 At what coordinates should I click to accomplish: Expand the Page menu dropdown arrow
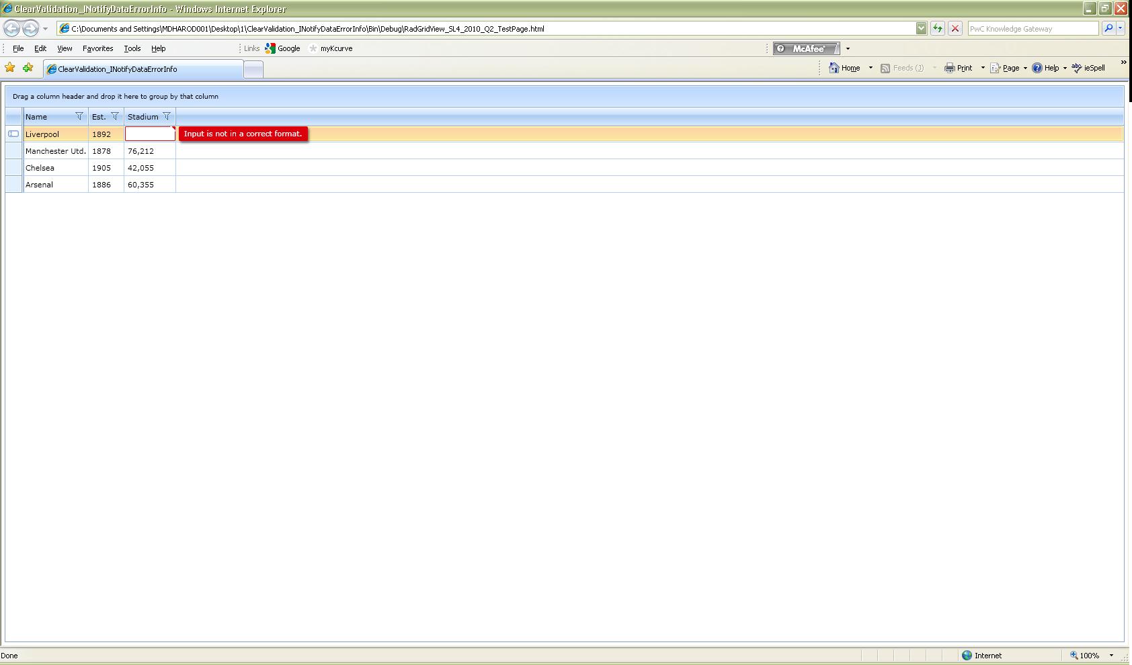tap(1025, 68)
